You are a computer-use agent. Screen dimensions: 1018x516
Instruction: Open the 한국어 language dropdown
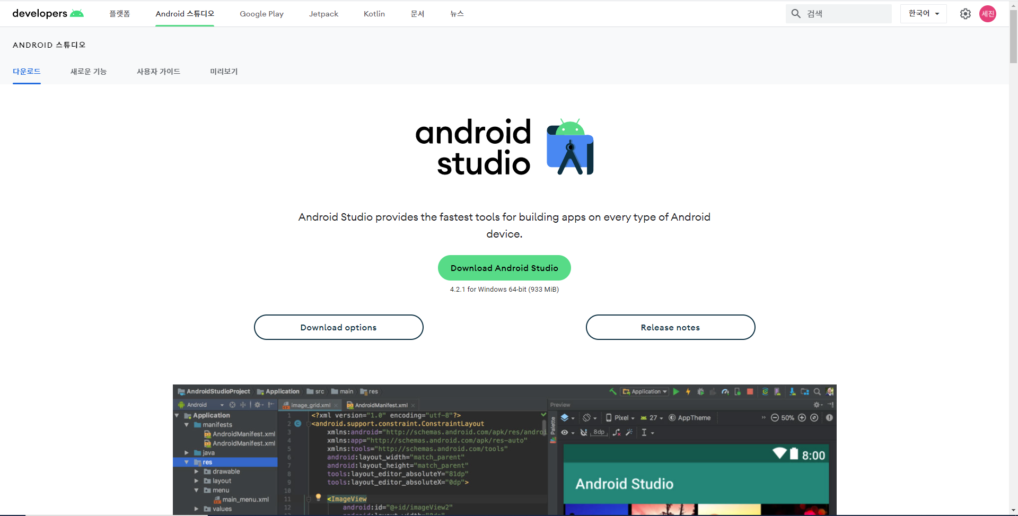coord(924,14)
